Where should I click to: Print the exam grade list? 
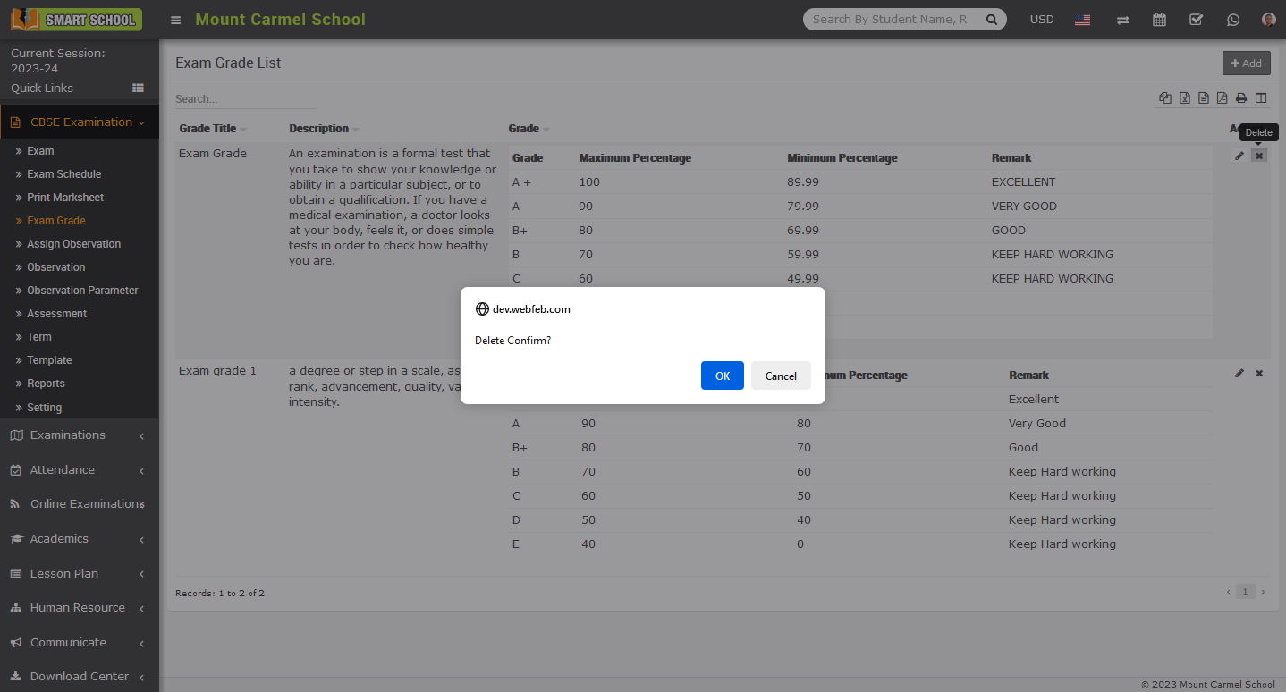coord(1241,98)
